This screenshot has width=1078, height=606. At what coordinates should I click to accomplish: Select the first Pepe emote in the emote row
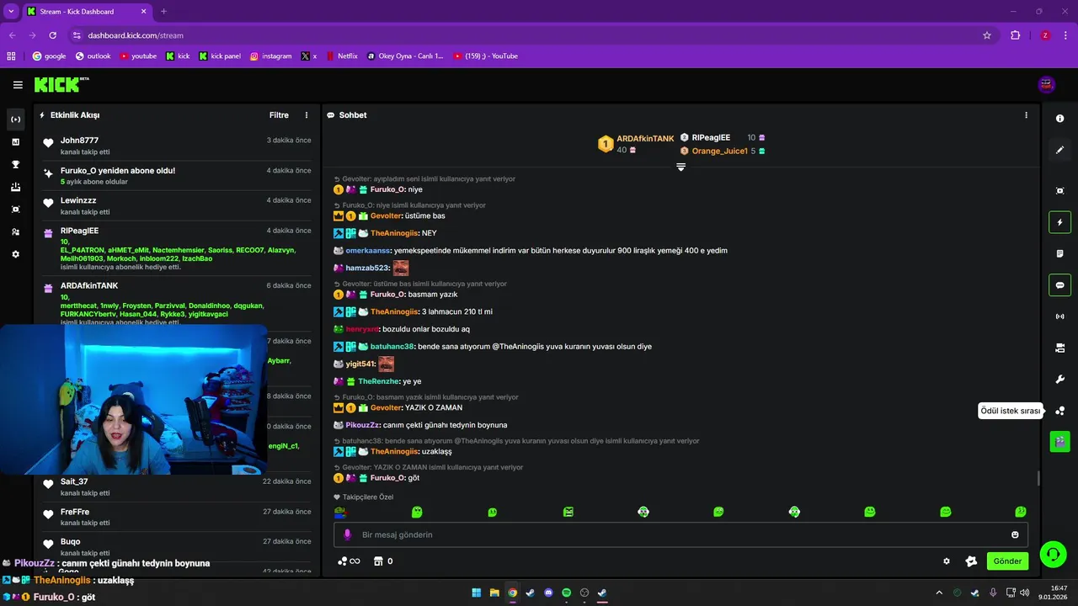click(340, 512)
